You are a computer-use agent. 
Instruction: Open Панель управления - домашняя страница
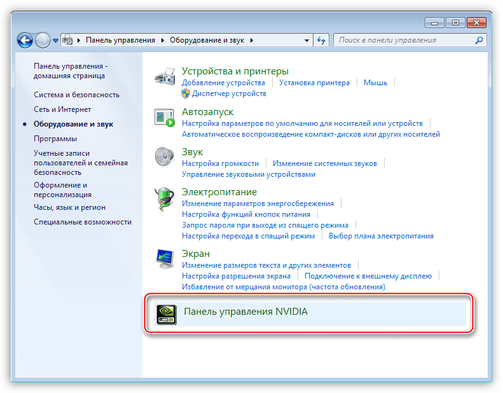coord(71,71)
